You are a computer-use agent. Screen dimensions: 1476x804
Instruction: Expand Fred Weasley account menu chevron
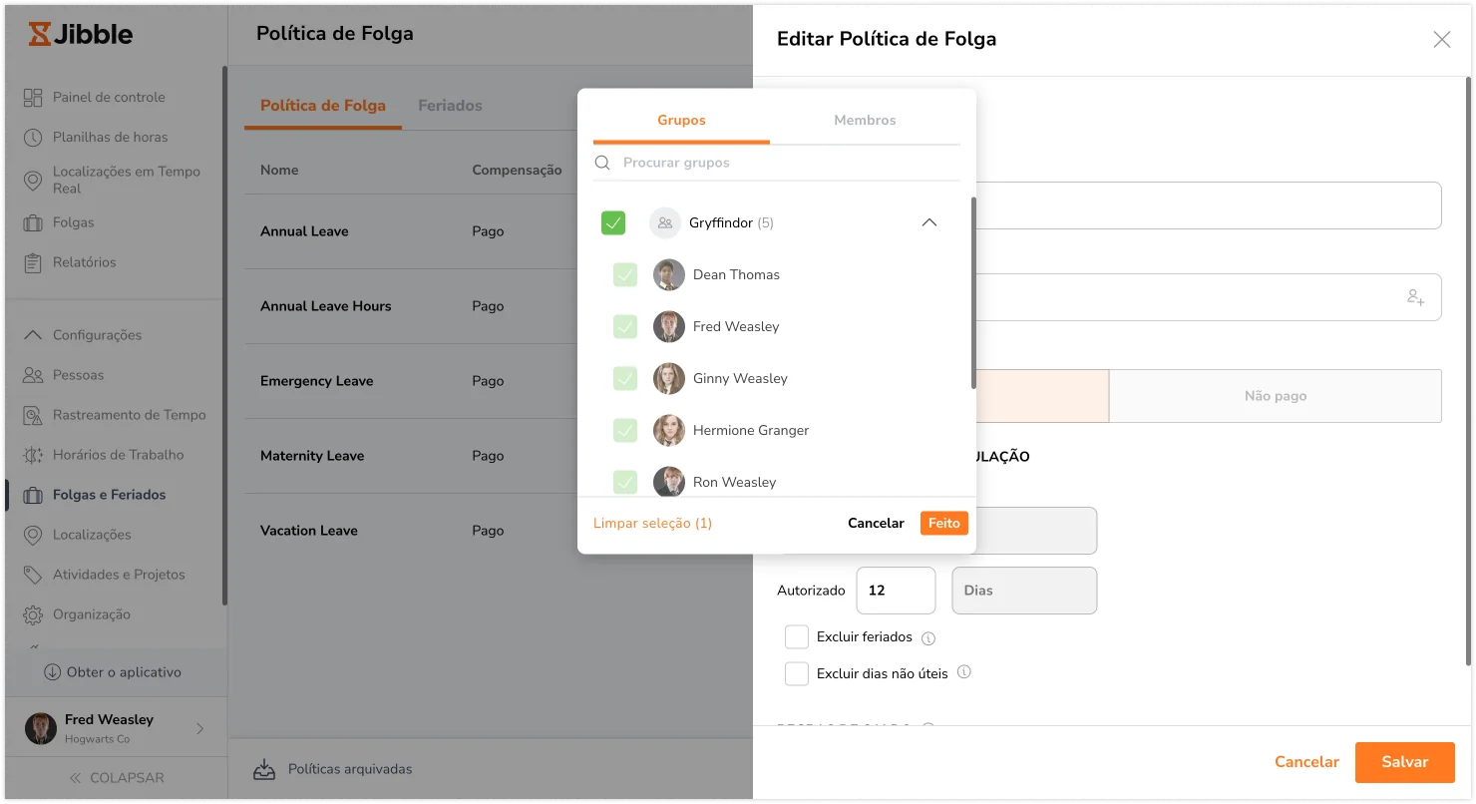(x=199, y=728)
